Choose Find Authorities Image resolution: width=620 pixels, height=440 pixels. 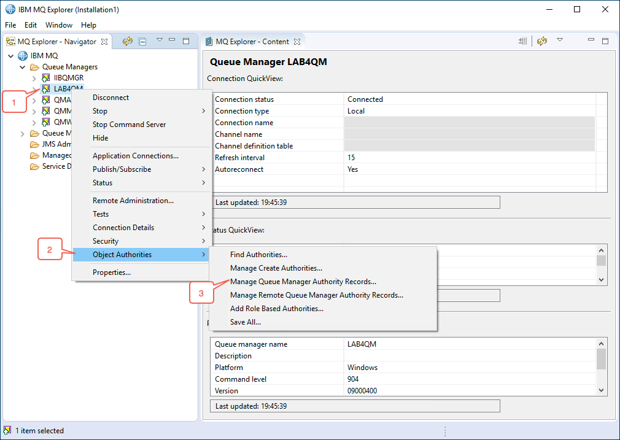323,255
